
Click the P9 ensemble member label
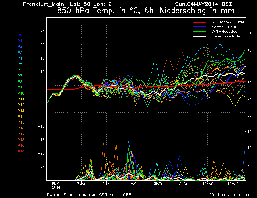(x=20, y=87)
